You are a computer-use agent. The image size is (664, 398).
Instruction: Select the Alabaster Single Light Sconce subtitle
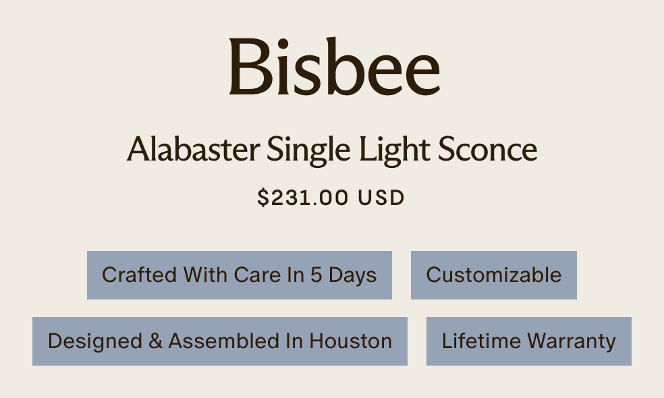332,149
